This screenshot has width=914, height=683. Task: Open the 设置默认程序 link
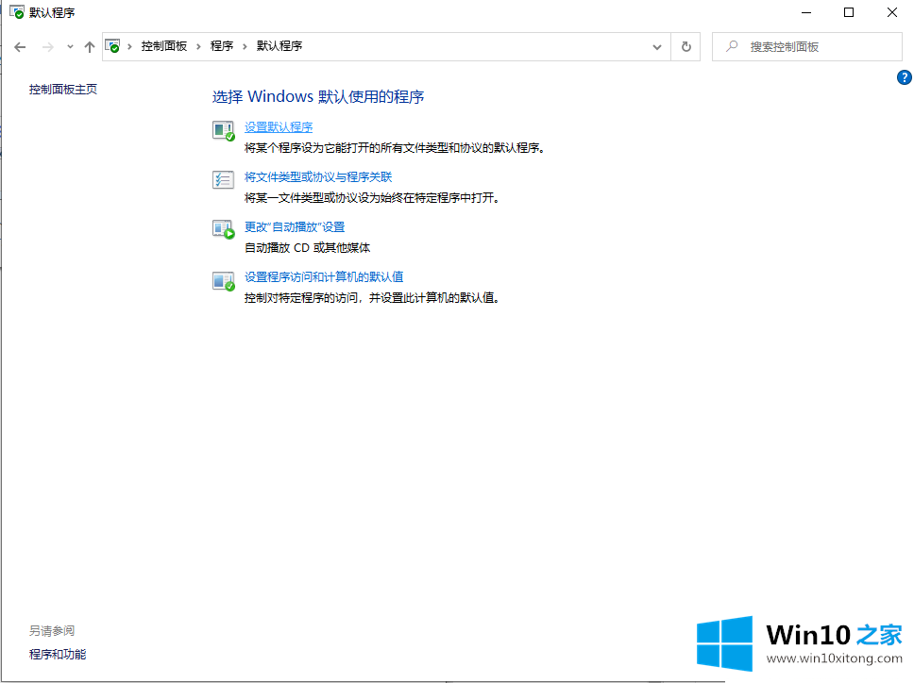[x=279, y=127]
